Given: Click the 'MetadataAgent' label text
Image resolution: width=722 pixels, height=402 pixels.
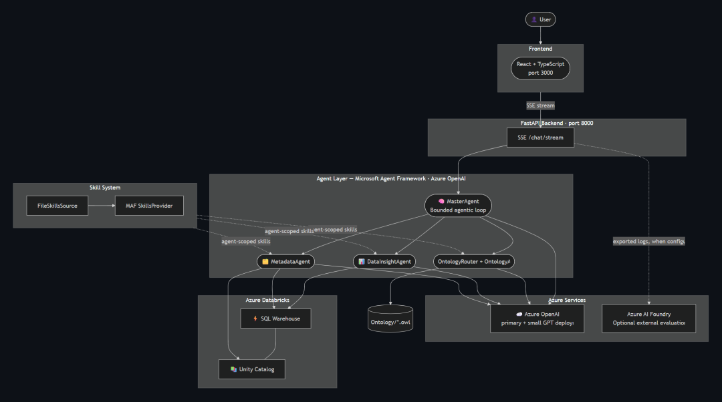Looking at the screenshot, I should (x=290, y=262).
